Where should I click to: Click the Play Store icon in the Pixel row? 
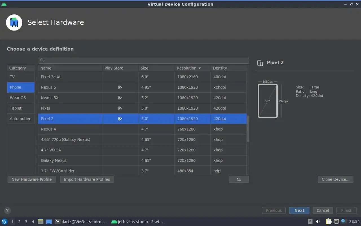point(120,108)
